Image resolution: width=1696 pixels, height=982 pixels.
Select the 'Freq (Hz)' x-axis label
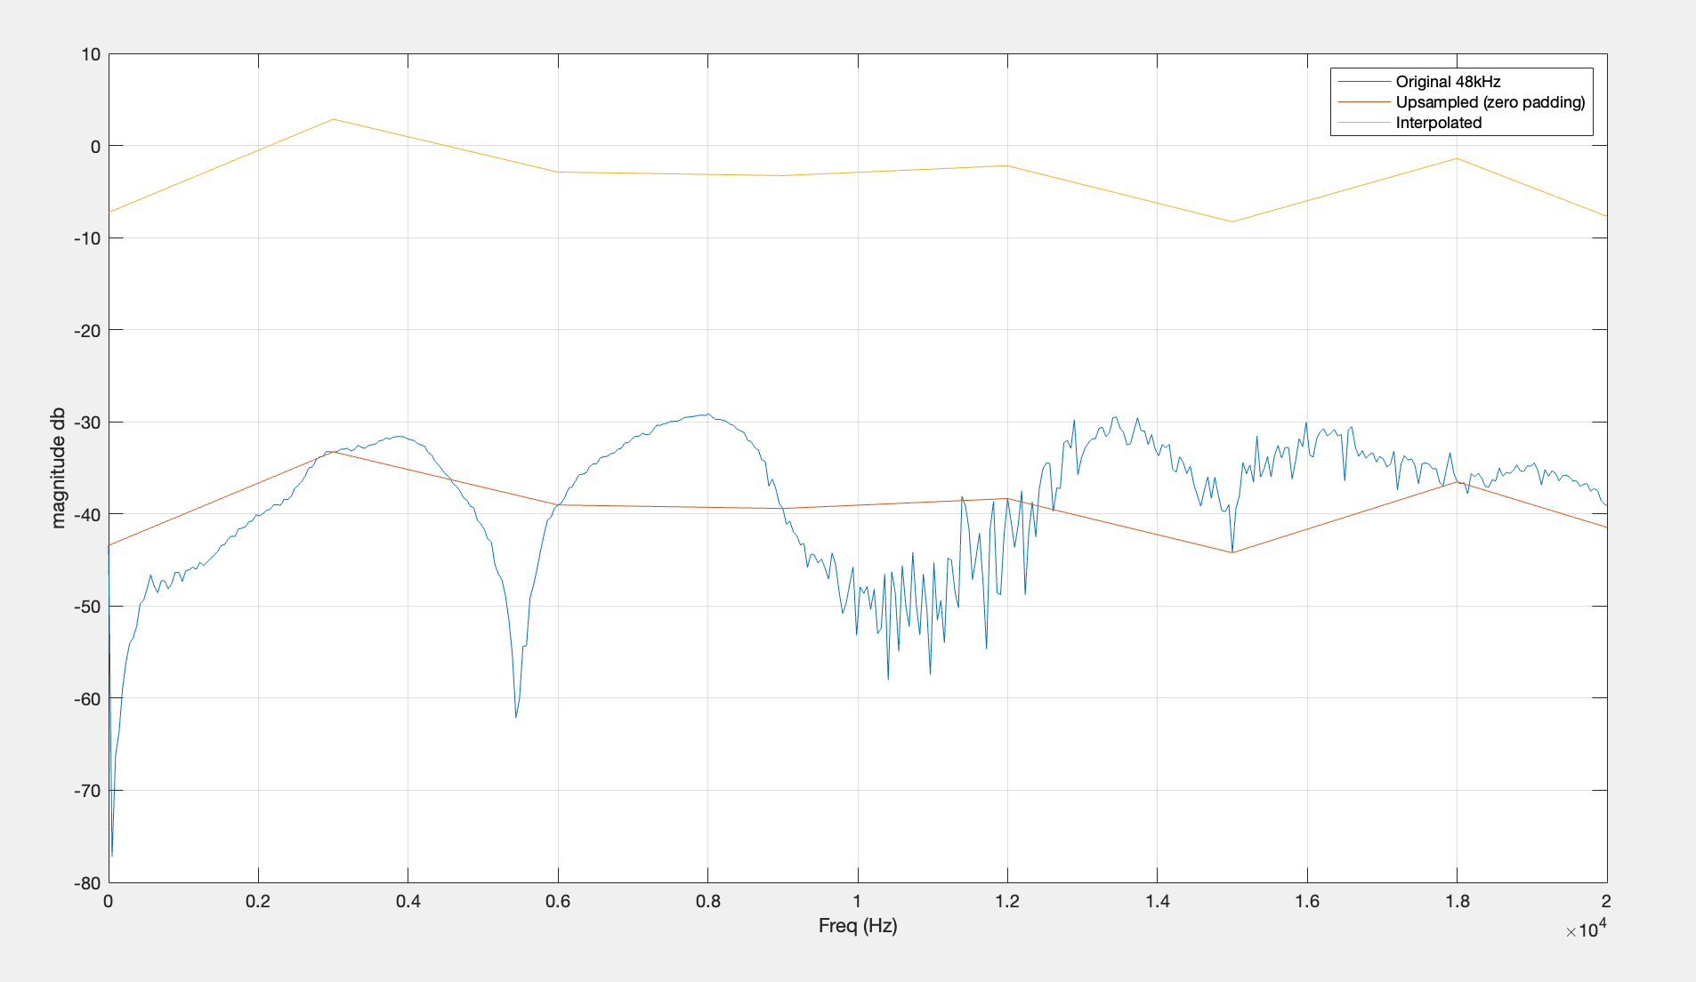(x=858, y=926)
